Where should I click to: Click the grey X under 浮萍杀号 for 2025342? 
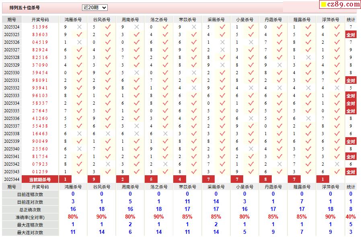337,164
